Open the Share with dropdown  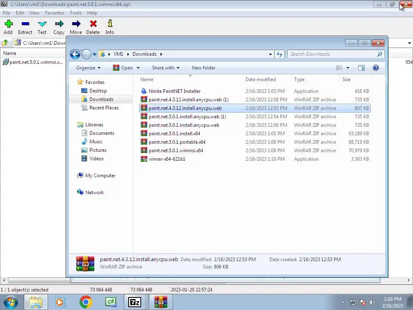pos(166,68)
